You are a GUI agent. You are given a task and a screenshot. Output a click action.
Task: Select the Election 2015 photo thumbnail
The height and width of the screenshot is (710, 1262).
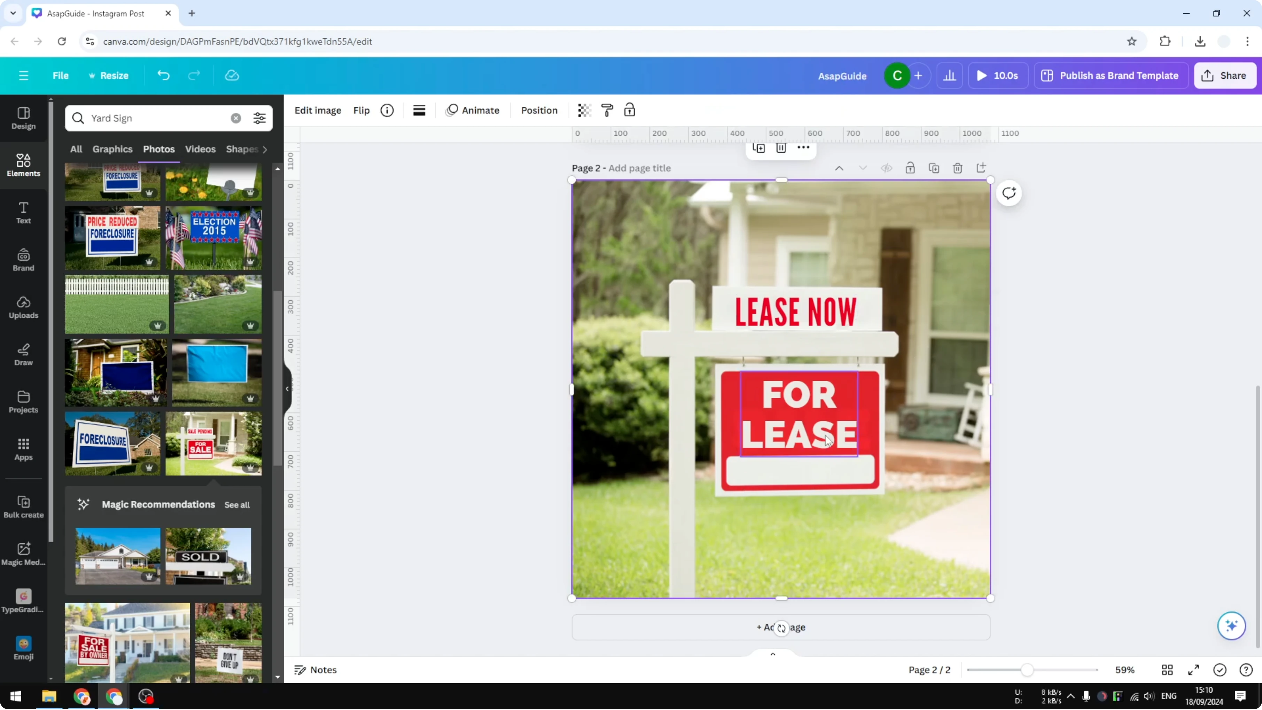pos(213,238)
